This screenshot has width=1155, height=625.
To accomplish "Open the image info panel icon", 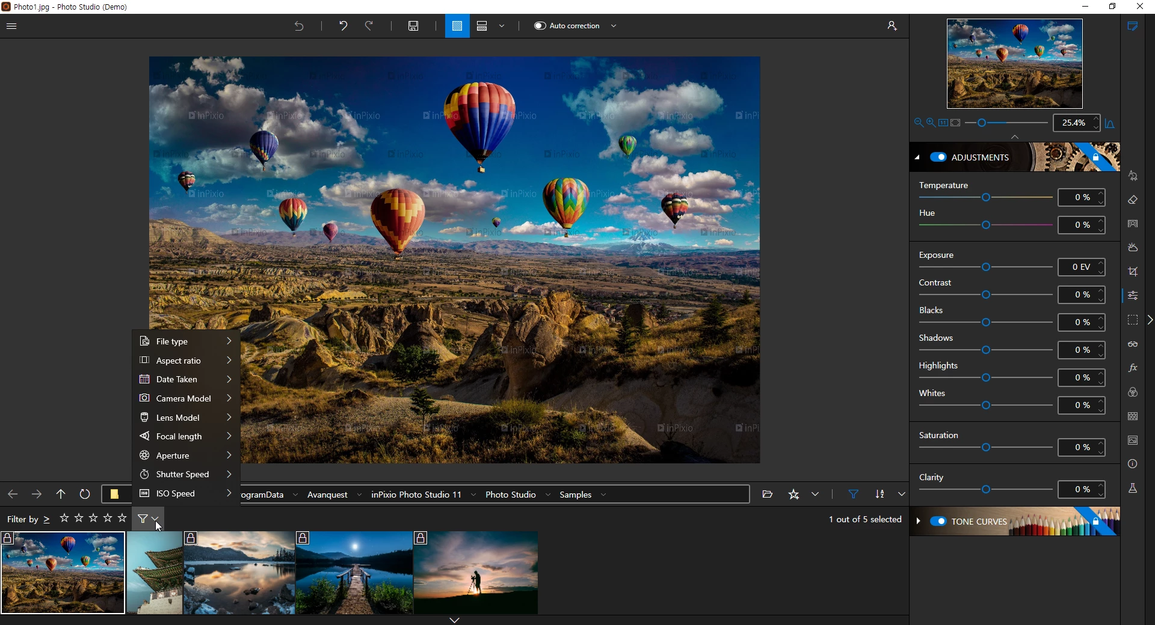I will (1133, 465).
